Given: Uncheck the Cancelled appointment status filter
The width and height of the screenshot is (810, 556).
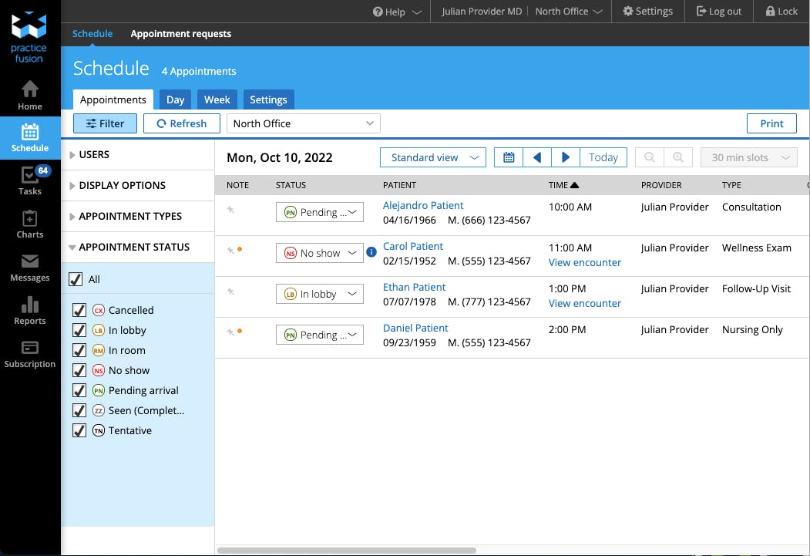Looking at the screenshot, I should [x=79, y=310].
